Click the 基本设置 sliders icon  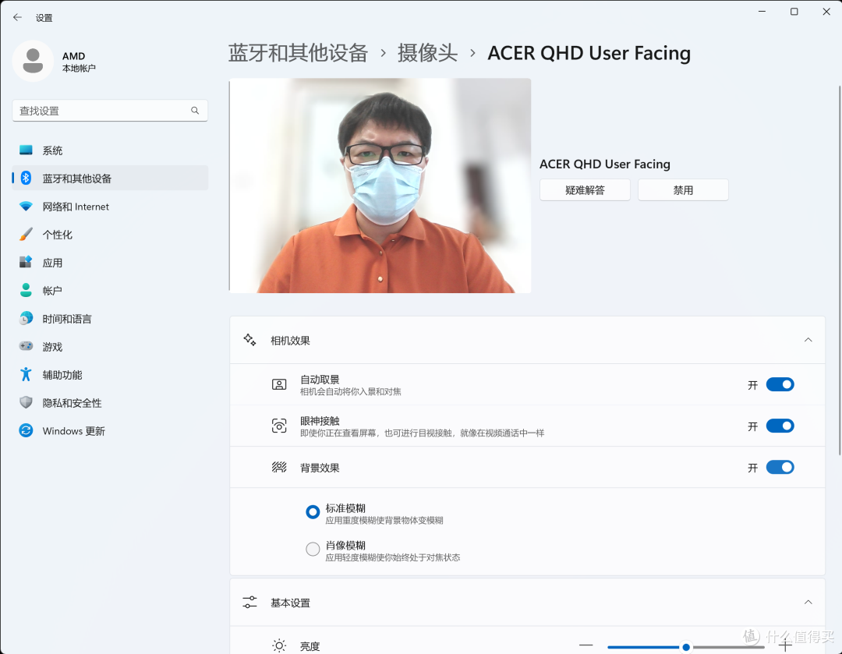(x=249, y=603)
